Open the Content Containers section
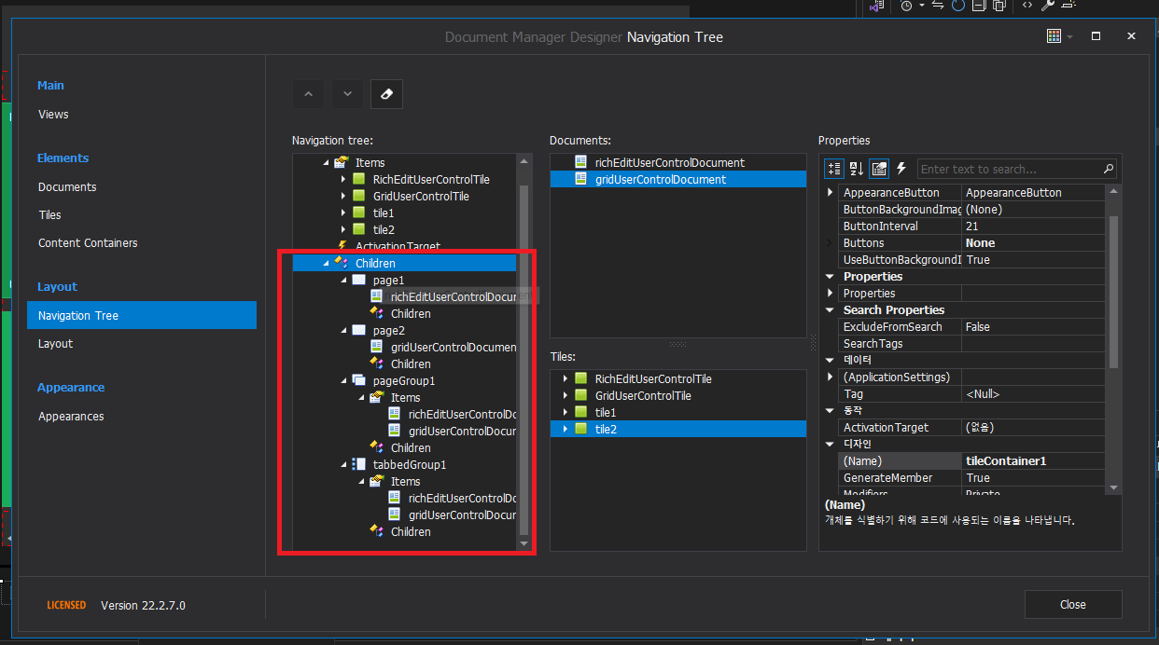Viewport: 1159px width, 645px height. pyautogui.click(x=88, y=242)
